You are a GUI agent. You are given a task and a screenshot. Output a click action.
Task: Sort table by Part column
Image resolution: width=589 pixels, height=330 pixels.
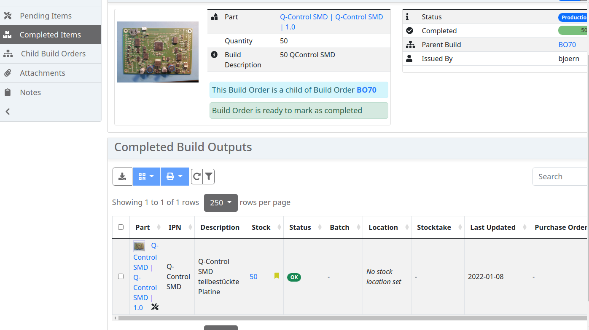146,227
